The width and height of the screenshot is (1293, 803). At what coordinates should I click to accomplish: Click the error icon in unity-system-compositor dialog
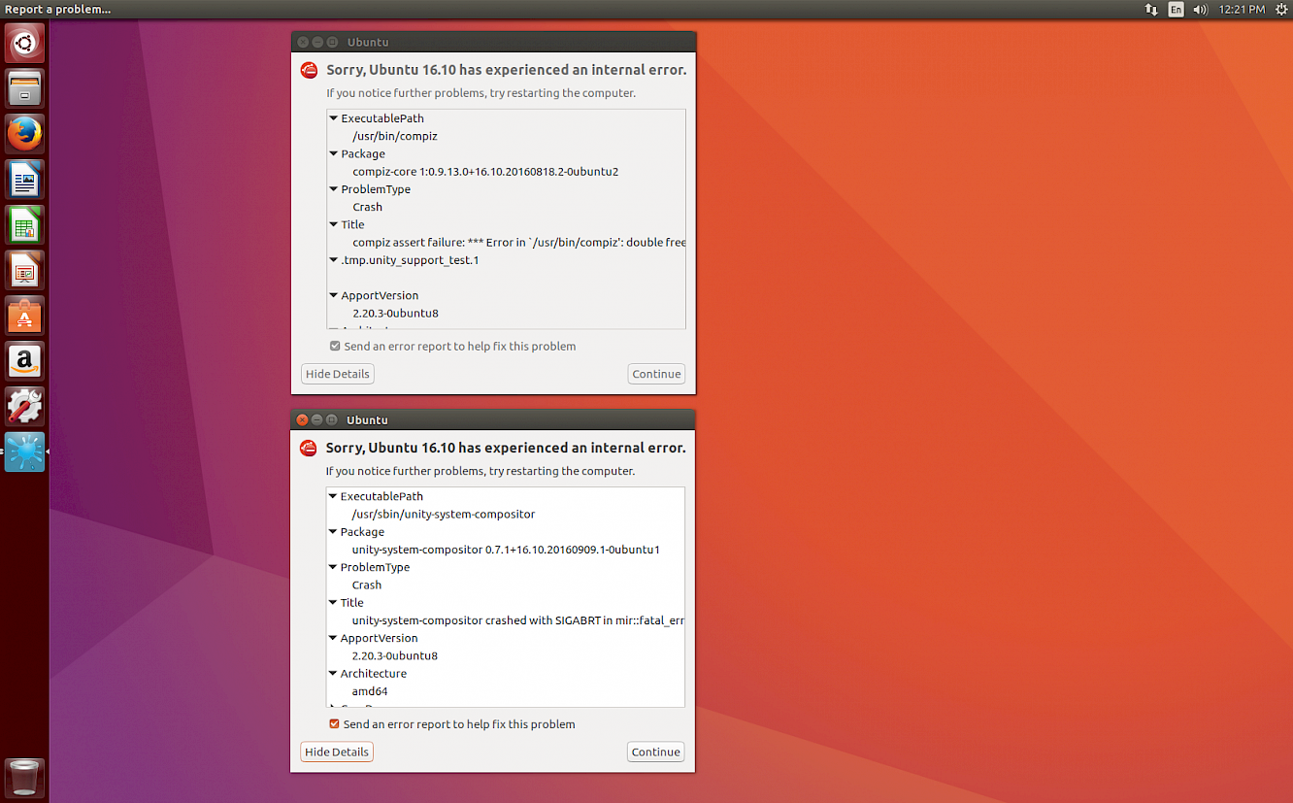[308, 449]
